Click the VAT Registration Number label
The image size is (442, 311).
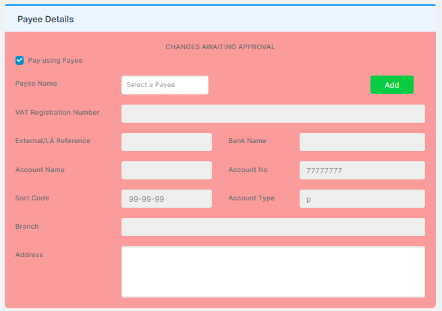click(57, 113)
